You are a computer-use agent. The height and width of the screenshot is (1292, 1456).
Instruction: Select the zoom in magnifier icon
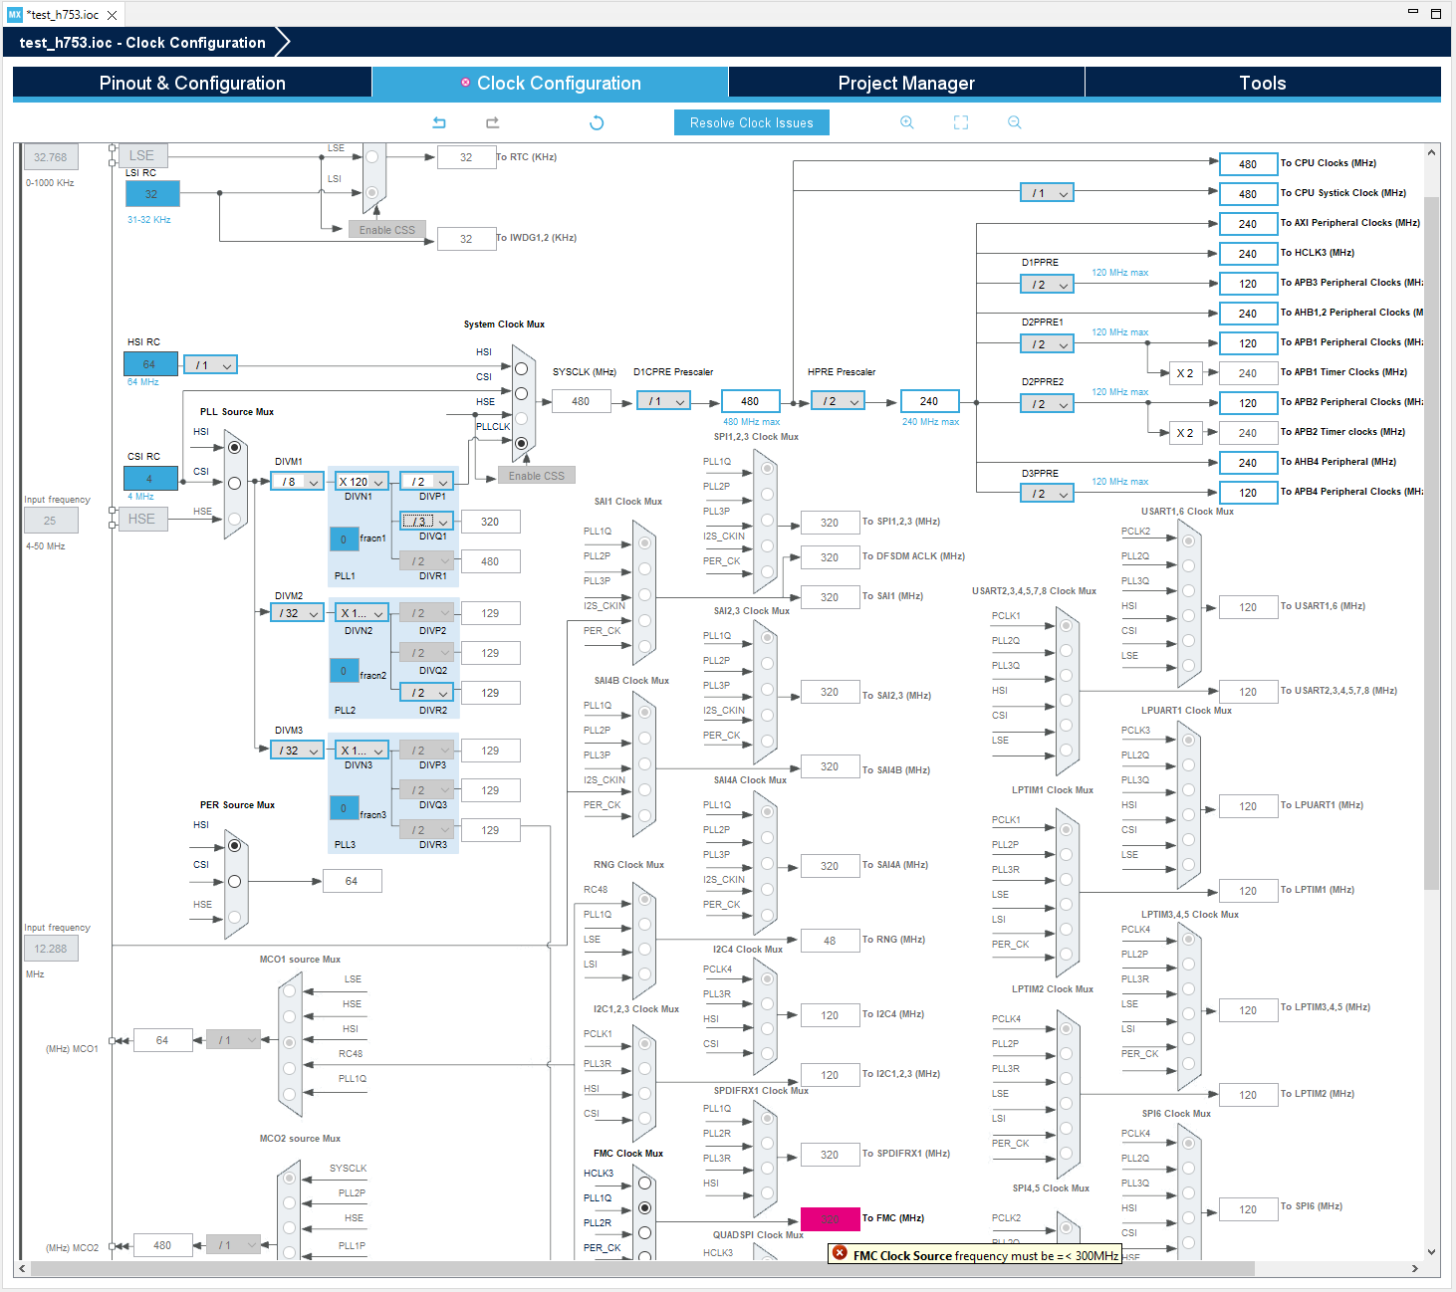pos(906,121)
